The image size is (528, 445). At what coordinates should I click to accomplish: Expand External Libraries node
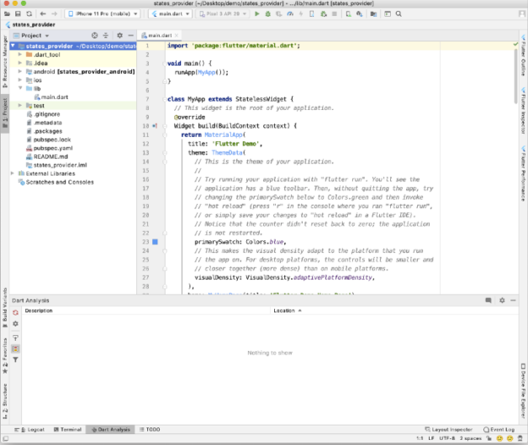click(12, 173)
